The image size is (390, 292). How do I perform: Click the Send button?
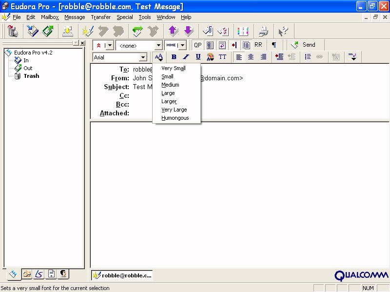click(x=303, y=45)
